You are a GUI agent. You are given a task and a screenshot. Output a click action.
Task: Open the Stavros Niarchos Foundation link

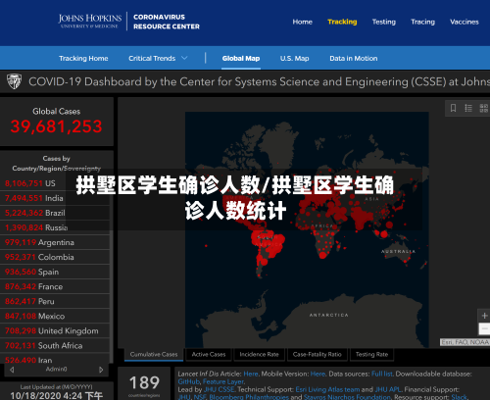click(x=347, y=397)
